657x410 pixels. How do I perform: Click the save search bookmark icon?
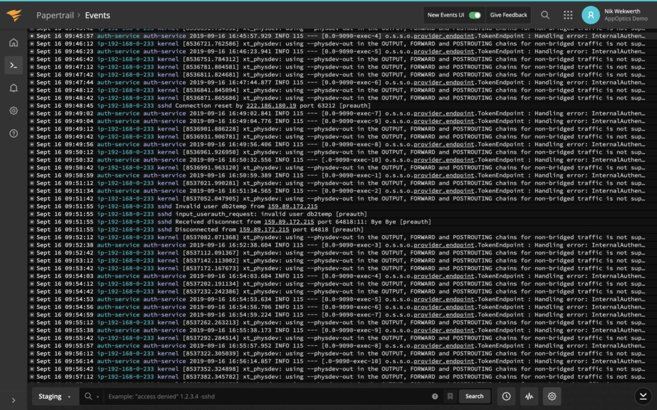450,396
